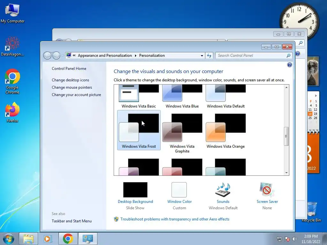Image resolution: width=327 pixels, height=245 pixels.
Task: Select date 18 in the calendar gadget
Action: 310,114
